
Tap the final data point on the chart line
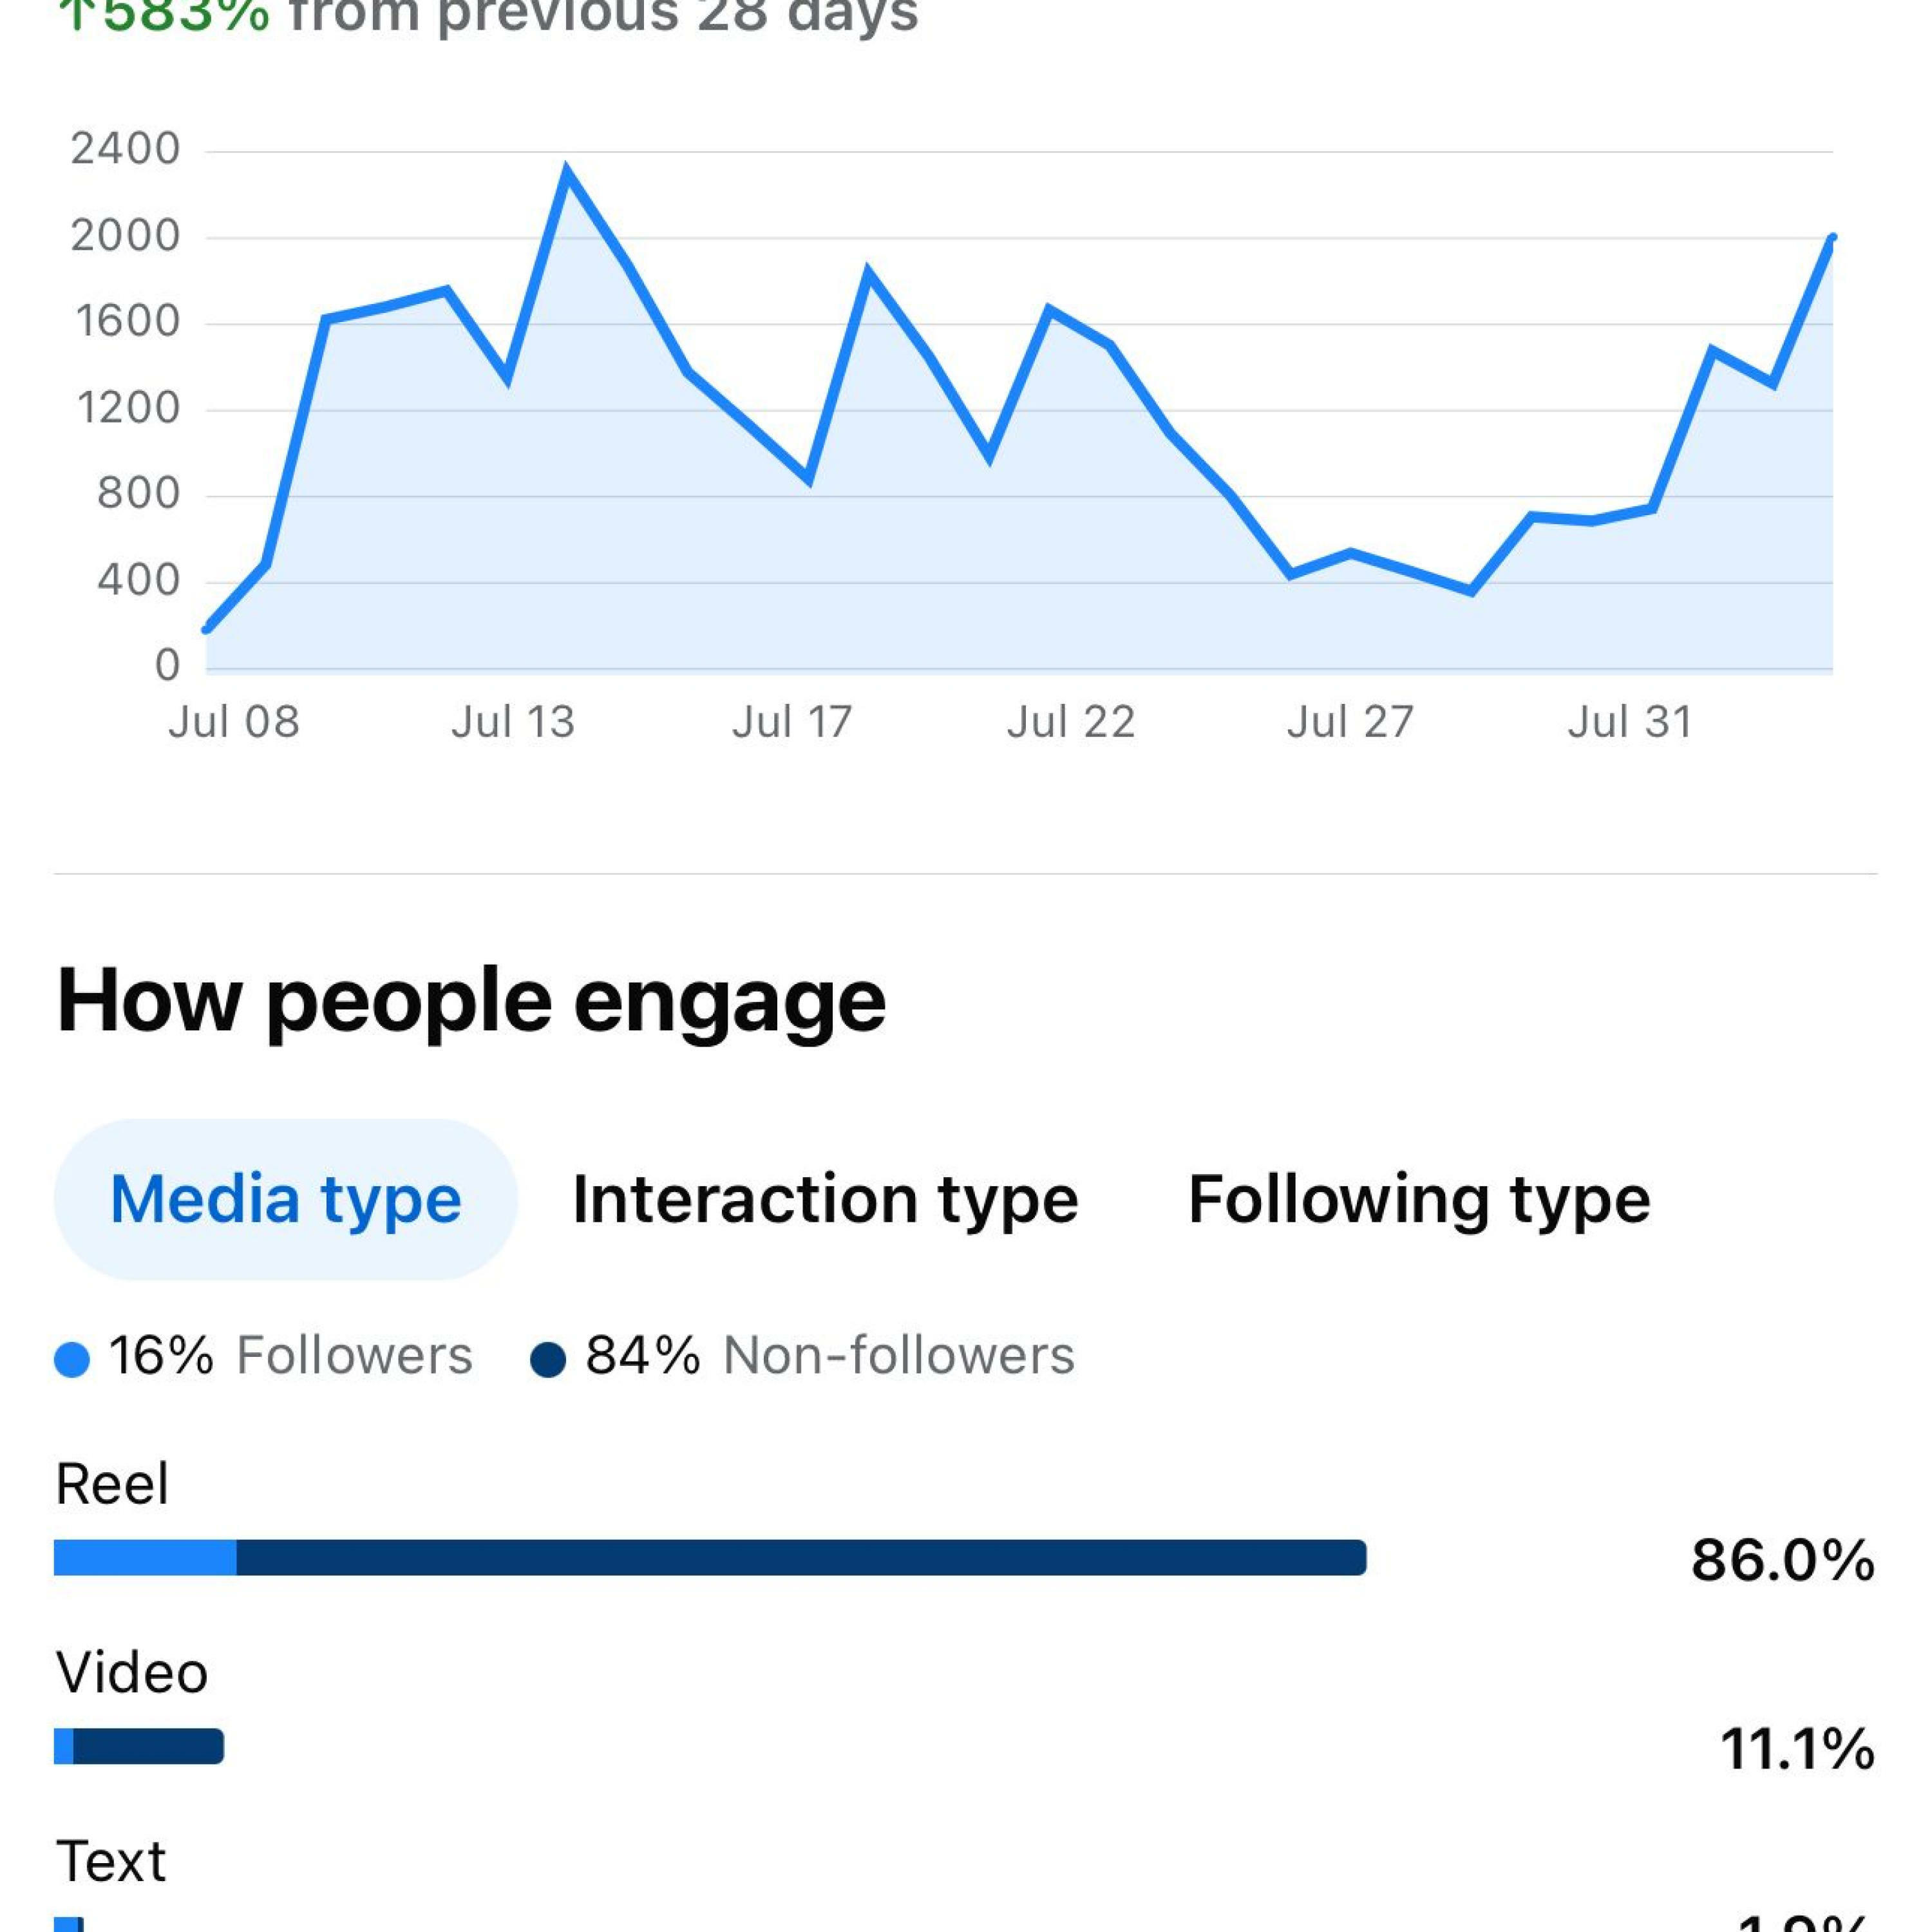(x=1832, y=238)
